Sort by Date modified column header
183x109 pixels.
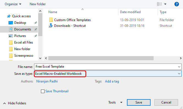[130, 12]
